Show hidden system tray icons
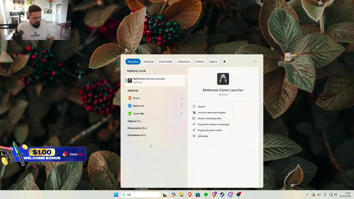The width and height of the screenshot is (354, 199). click(x=307, y=195)
